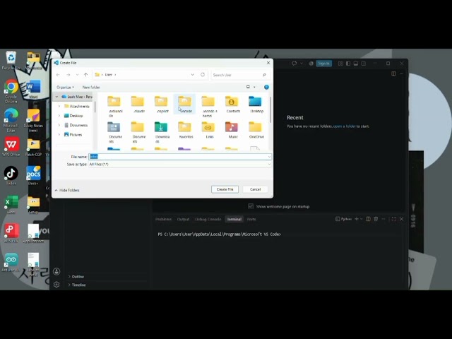The image size is (452, 339).
Task: Toggle VS Code primary sidebar layout icon
Action: (x=348, y=64)
